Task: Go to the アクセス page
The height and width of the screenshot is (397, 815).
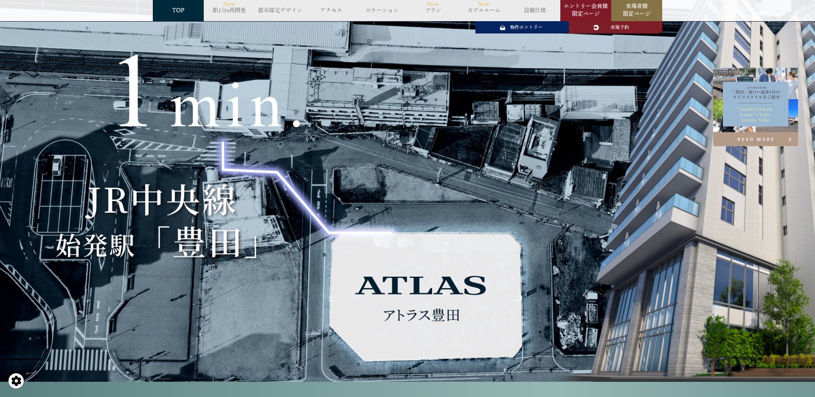Action: tap(331, 10)
